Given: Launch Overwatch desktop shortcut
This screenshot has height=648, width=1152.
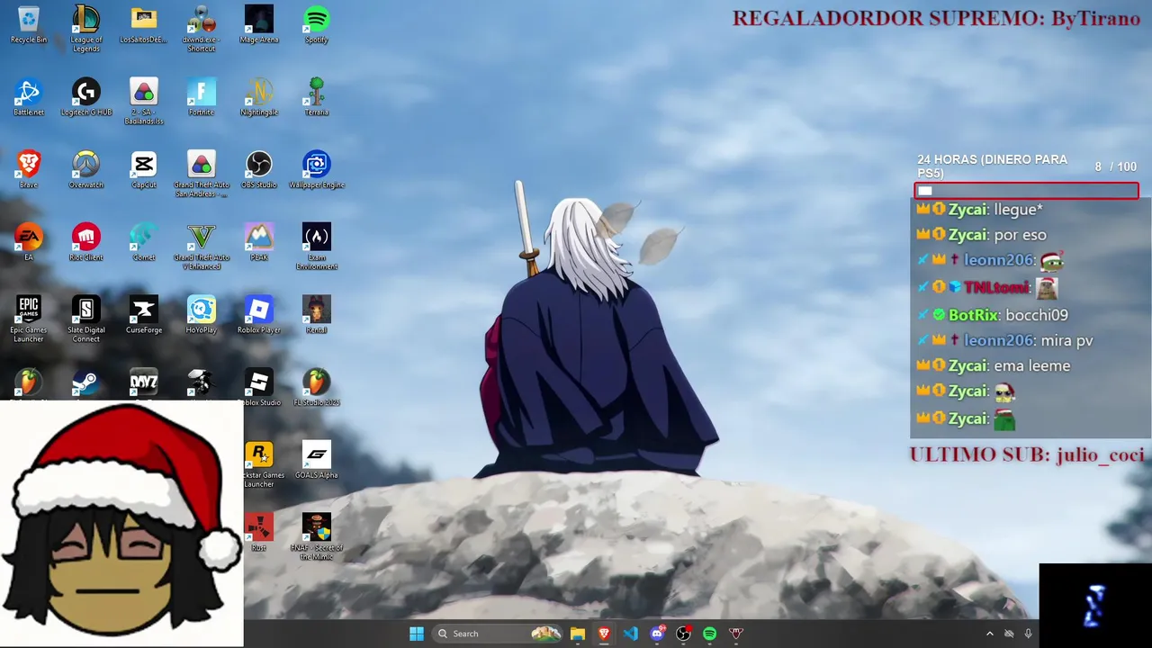Looking at the screenshot, I should click(x=86, y=170).
